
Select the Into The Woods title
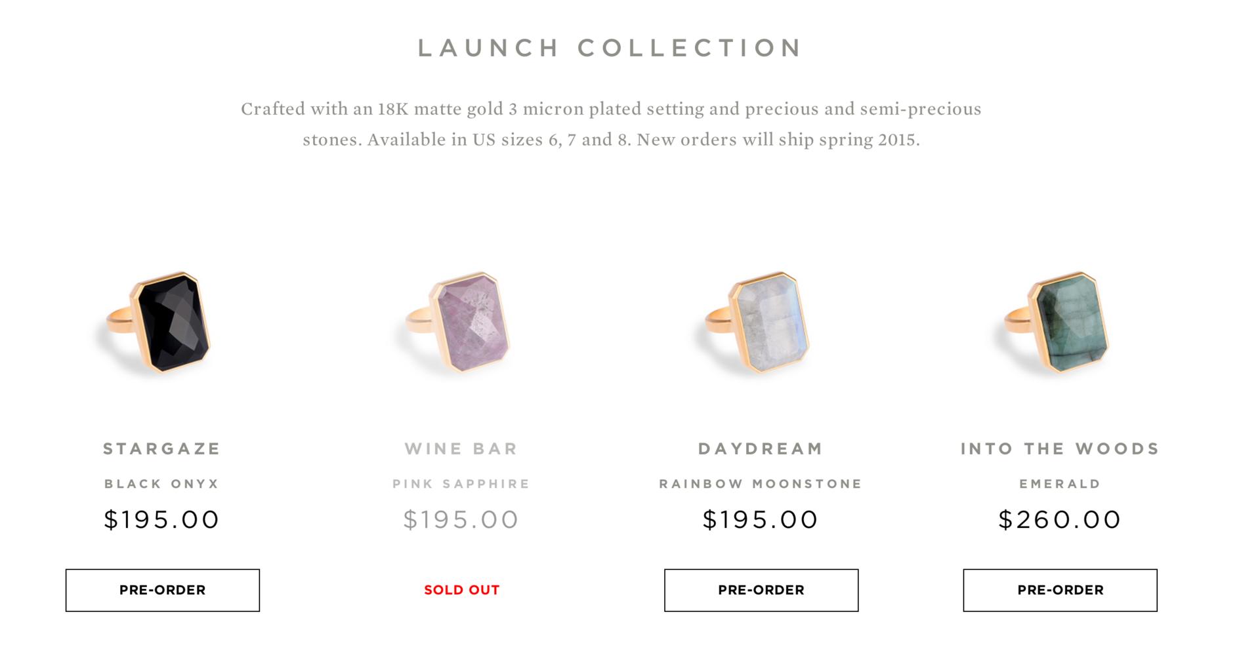click(x=1060, y=449)
